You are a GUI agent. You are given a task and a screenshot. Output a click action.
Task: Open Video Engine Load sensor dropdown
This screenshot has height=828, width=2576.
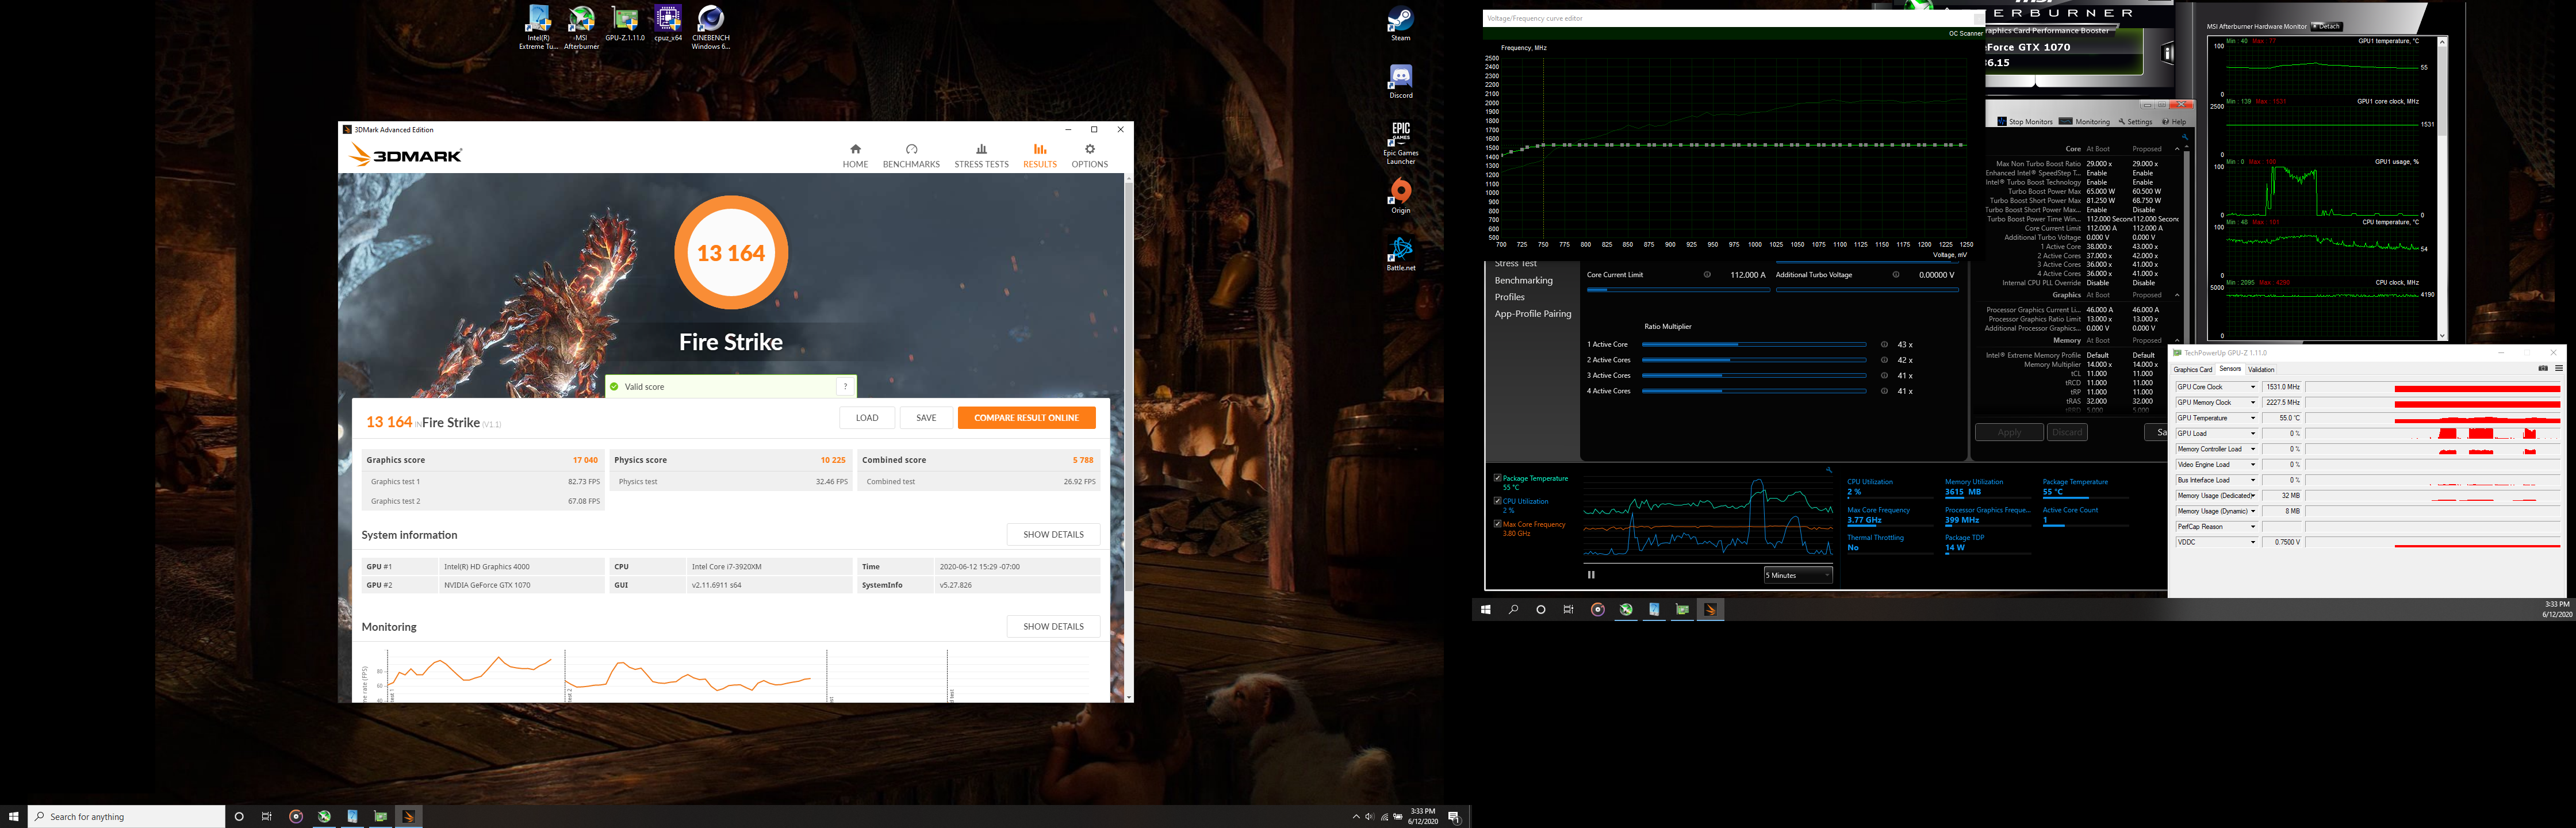coord(2253,464)
